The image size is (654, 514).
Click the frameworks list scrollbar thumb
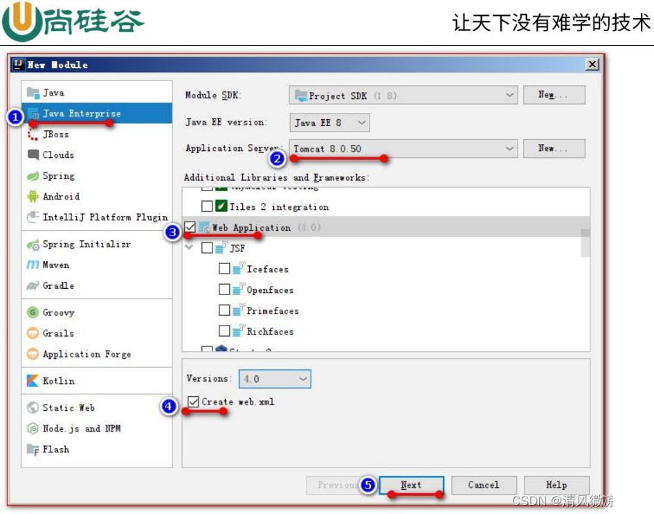(x=585, y=243)
